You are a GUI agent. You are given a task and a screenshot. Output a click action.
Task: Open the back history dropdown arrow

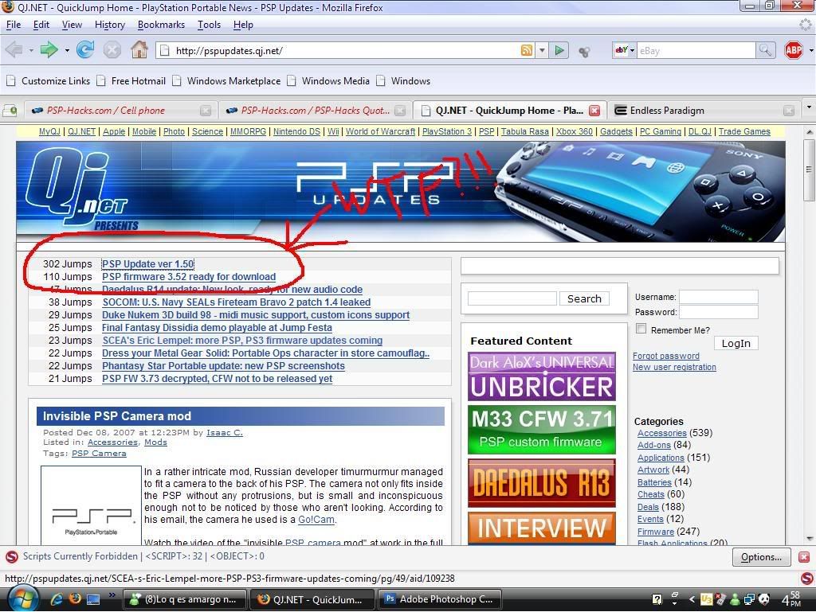[31, 50]
